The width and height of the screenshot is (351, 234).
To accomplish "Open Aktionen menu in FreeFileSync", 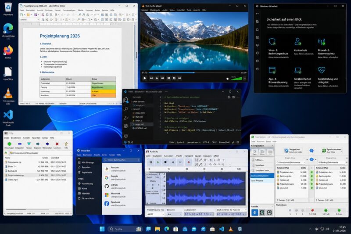I will (x=261, y=141).
